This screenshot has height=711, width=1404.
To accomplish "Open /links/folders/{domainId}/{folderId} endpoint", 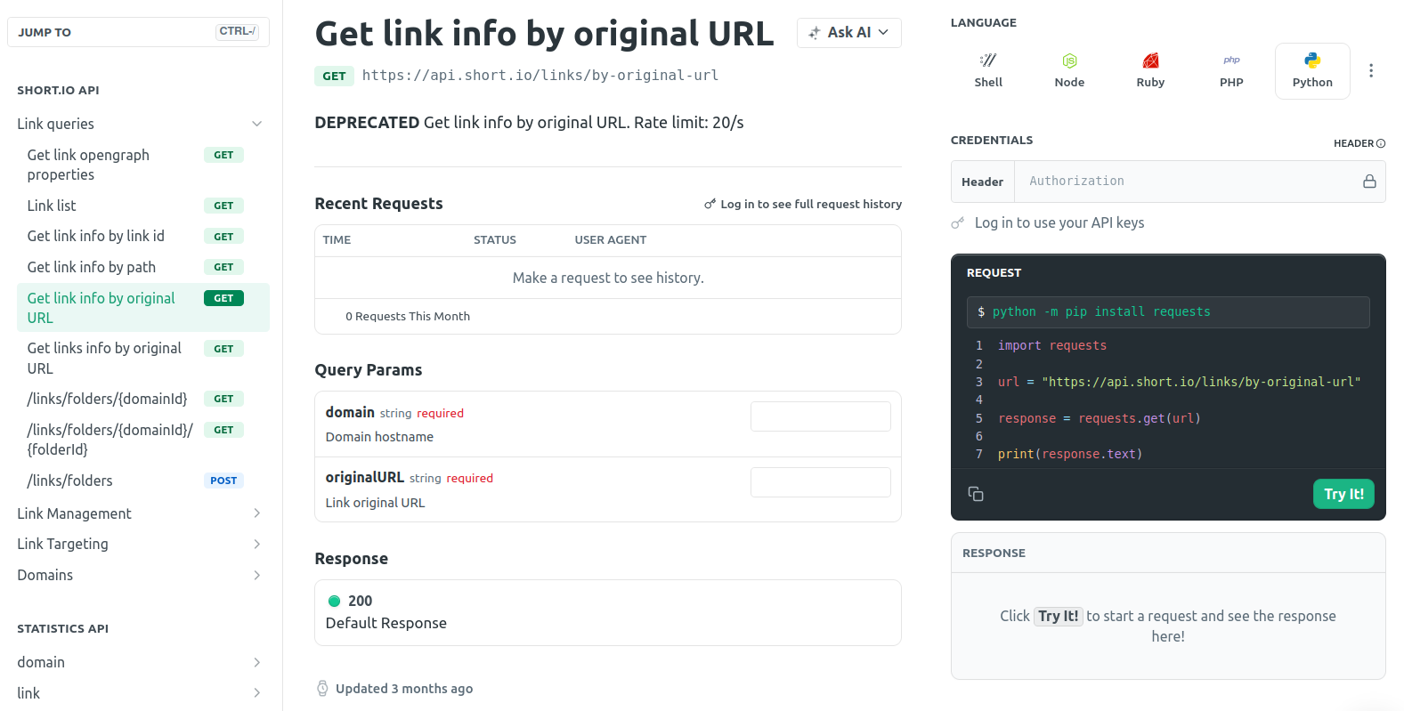I will 142,440.
